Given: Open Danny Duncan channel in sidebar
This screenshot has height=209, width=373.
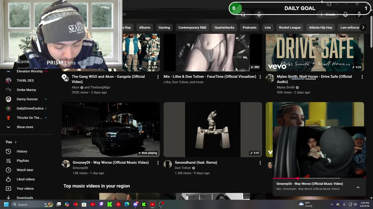Looking at the screenshot, I should click(27, 99).
